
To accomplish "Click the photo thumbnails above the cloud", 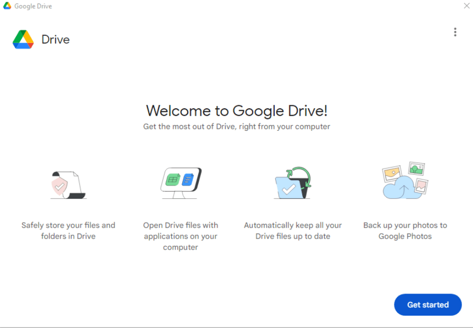I will 416,169.
